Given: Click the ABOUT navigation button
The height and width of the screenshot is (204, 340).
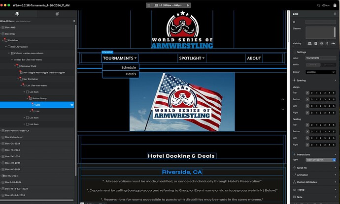Looking at the screenshot, I should [254, 58].
